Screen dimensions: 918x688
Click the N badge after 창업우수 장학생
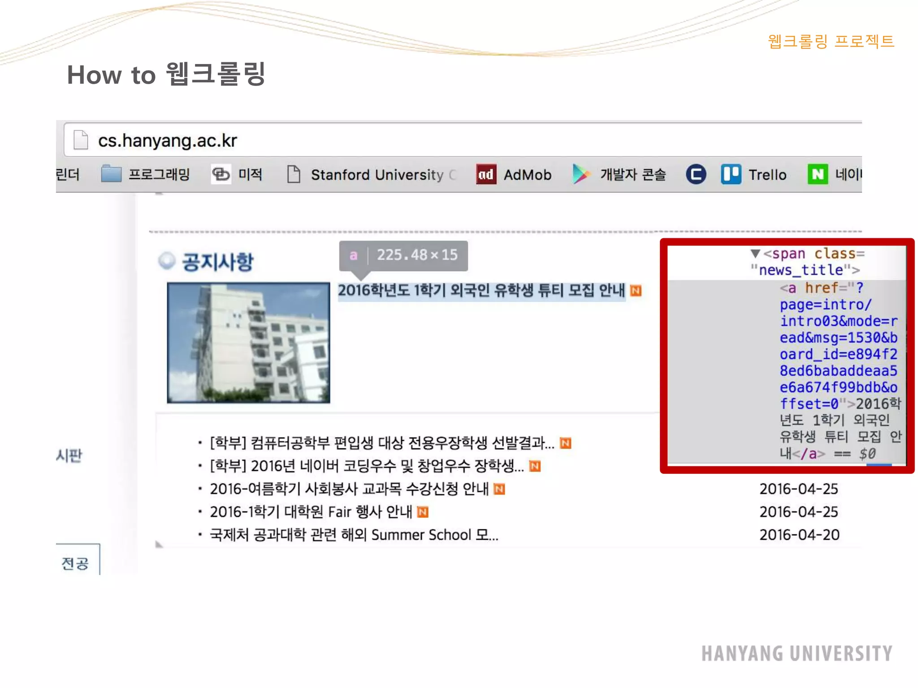click(535, 466)
